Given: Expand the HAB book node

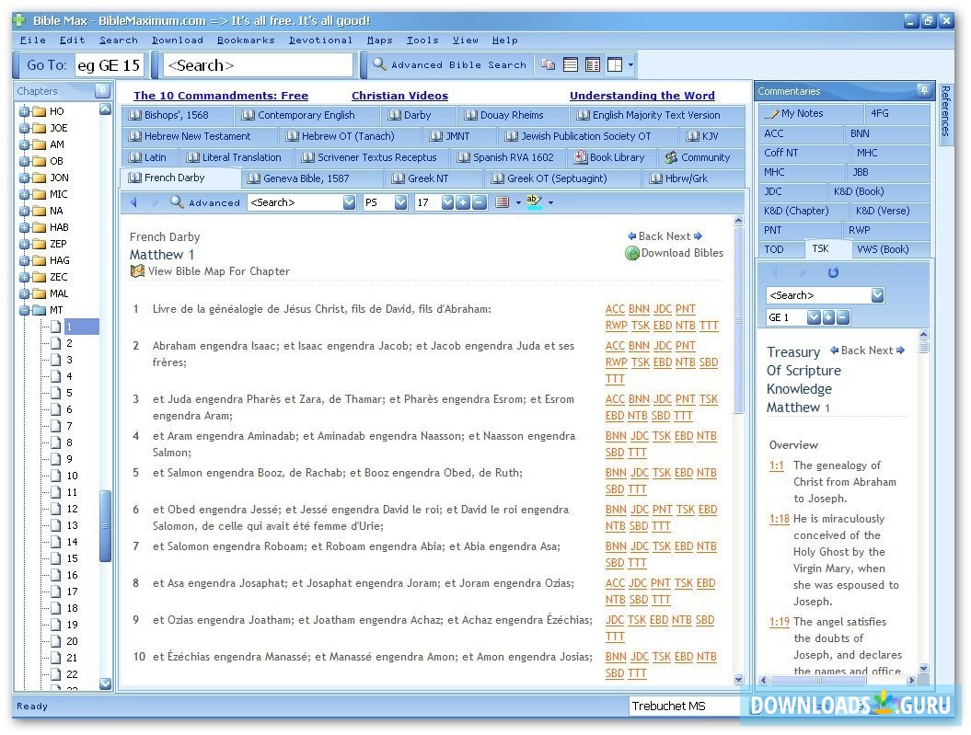Looking at the screenshot, I should (24, 228).
